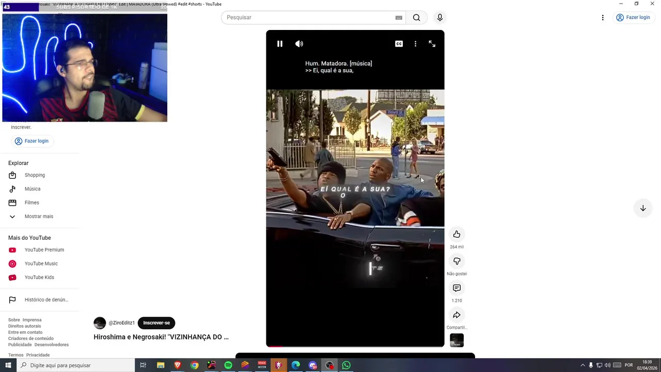This screenshot has height=372, width=661.
Task: Subscribe with the 'Inscrever-se' button
Action: tap(156, 323)
